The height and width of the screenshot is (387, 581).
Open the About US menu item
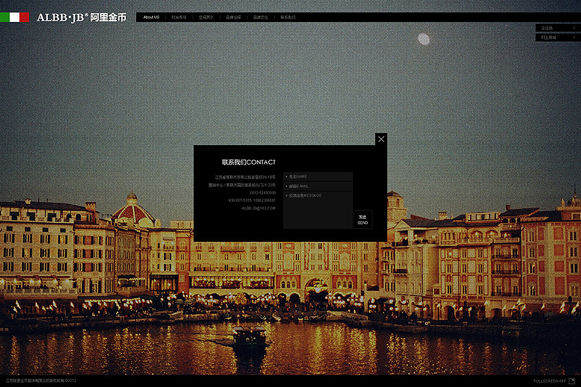point(151,17)
